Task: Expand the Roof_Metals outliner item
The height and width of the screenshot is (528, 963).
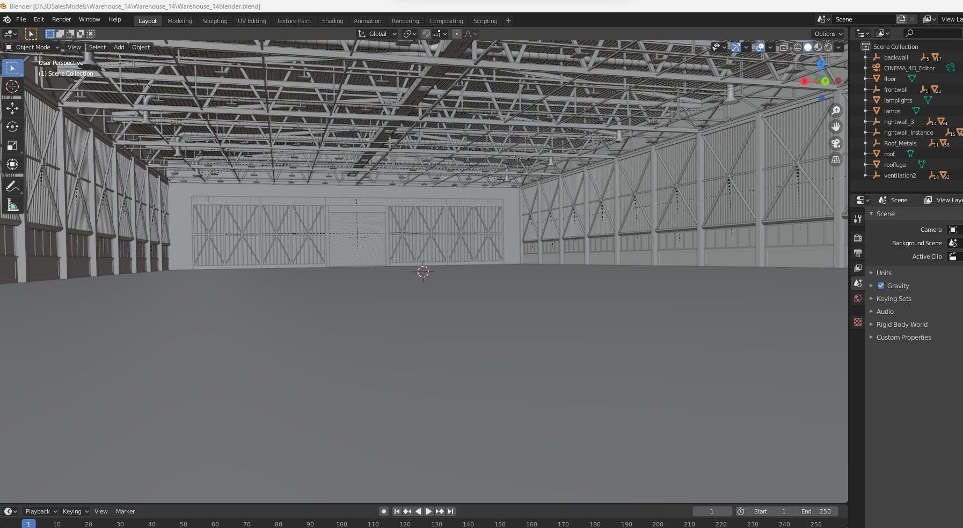Action: (865, 143)
